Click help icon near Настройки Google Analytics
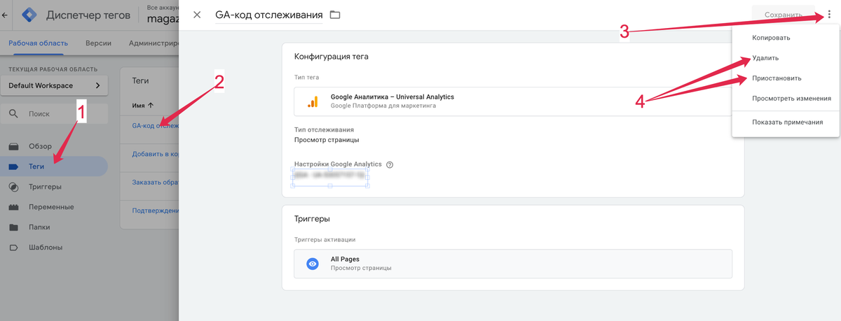This screenshot has height=321, width=841. point(390,165)
